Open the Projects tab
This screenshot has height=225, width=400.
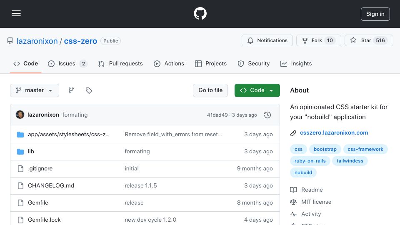211,63
